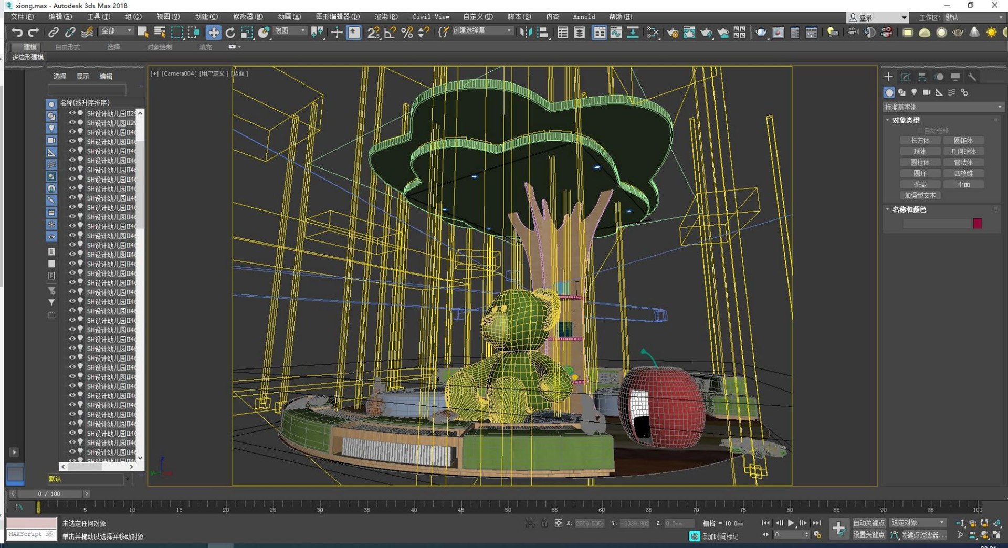Switch to the 自由形式 ribbon tab
Screen dimensions: 1008x548
click(68, 47)
